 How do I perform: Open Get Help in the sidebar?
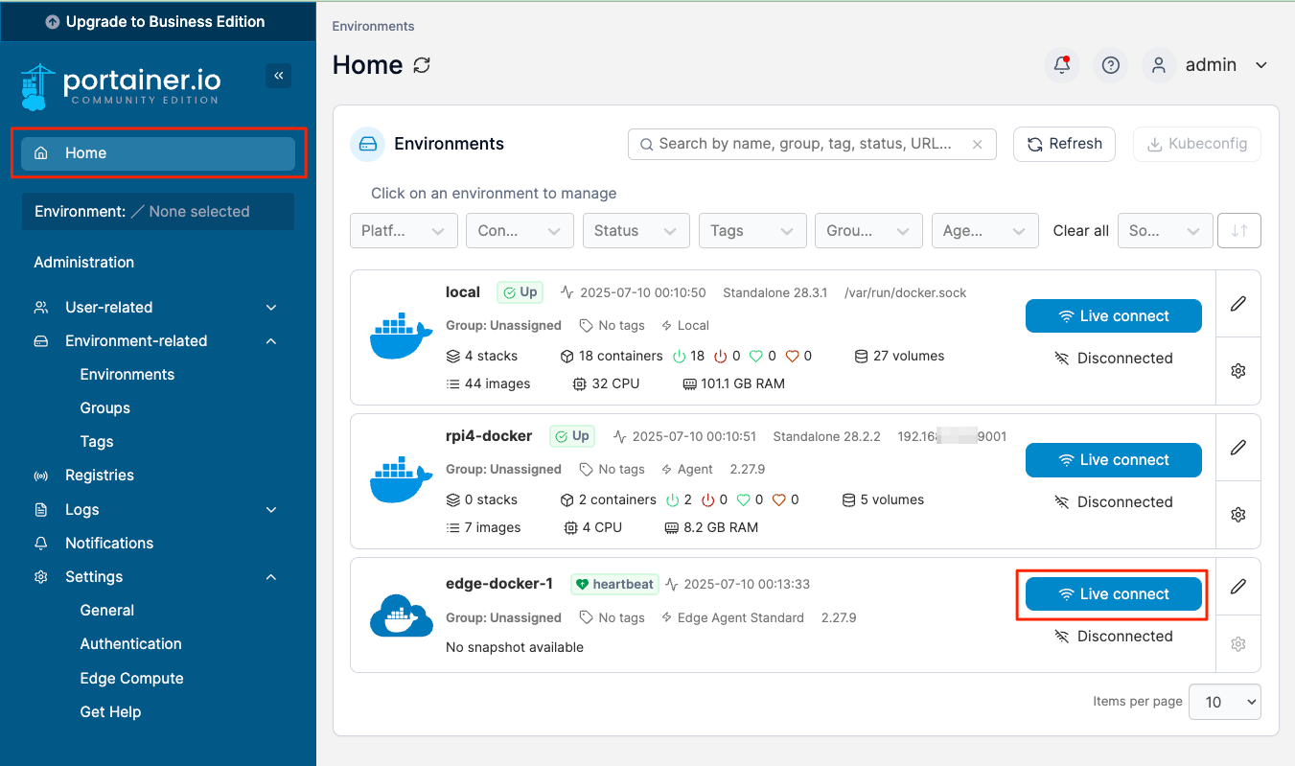click(x=111, y=712)
